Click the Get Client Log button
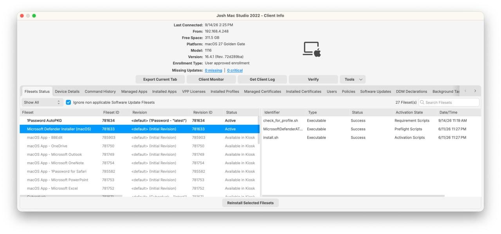 pyautogui.click(x=262, y=79)
